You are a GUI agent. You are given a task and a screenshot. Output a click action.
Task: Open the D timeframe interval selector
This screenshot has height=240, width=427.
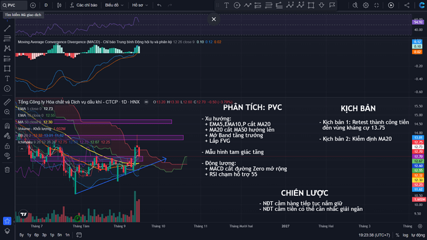click(x=46, y=5)
